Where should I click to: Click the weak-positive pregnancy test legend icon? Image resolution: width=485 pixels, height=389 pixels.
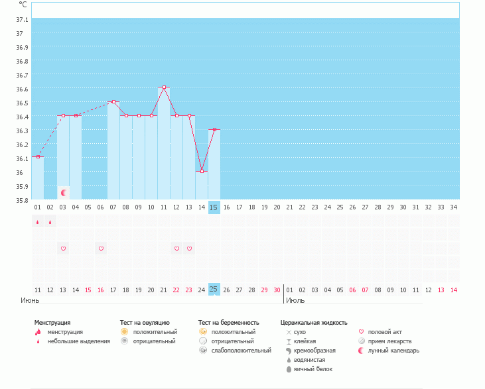[202, 351]
